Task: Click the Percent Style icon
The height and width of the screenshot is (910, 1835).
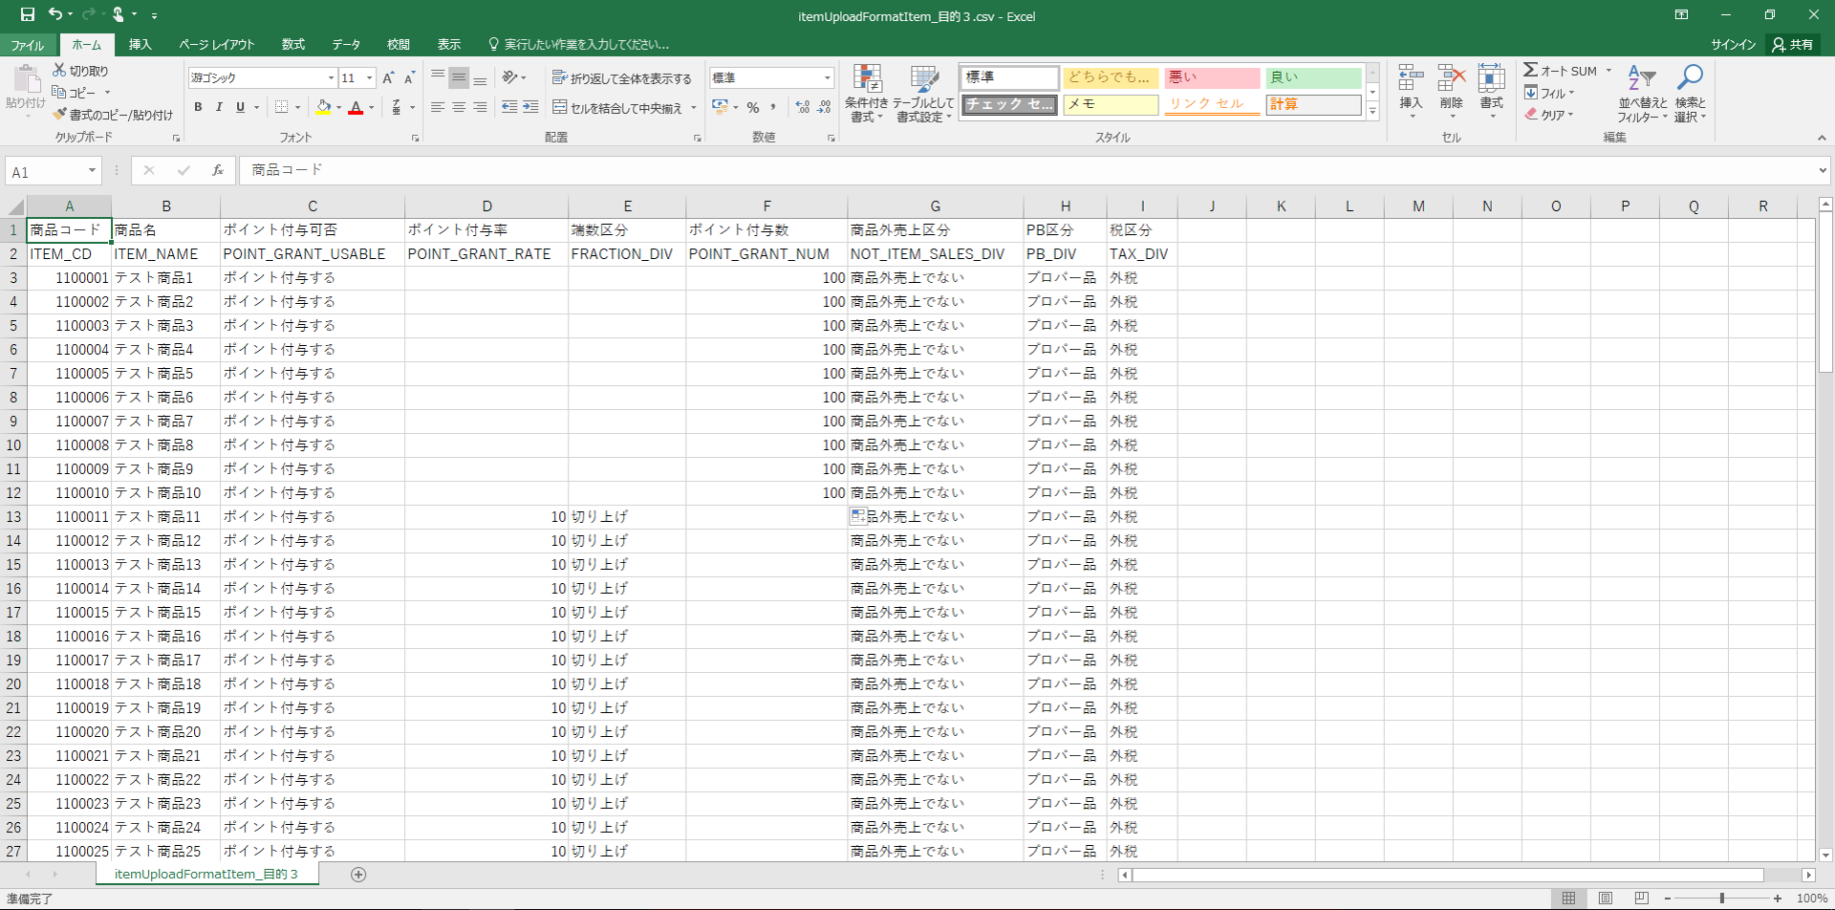Action: click(753, 107)
